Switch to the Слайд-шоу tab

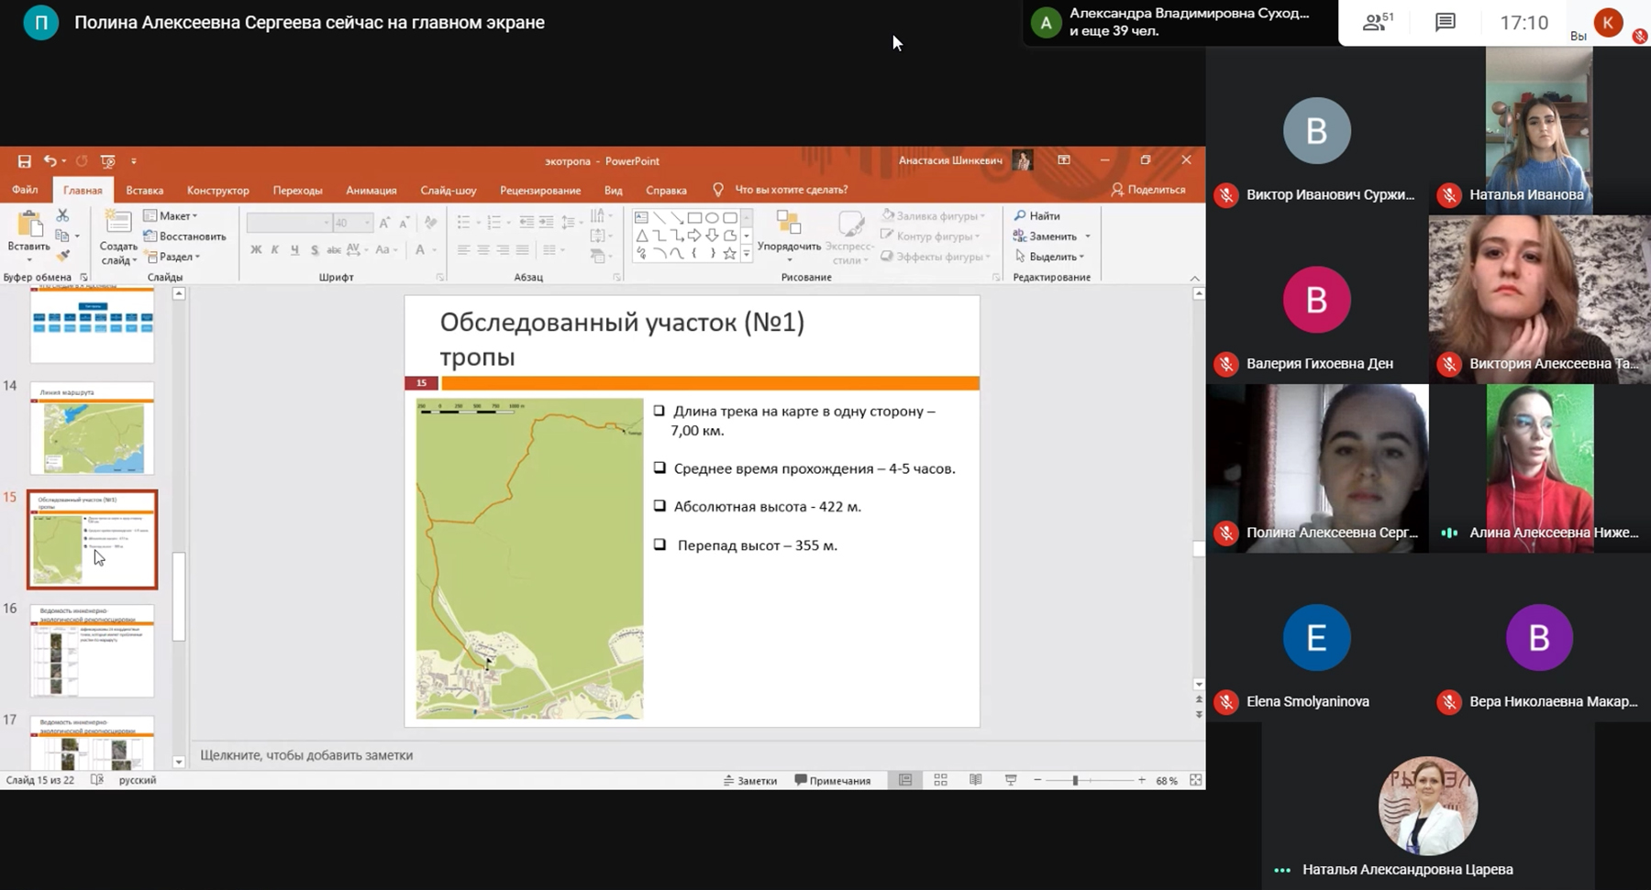pos(449,191)
